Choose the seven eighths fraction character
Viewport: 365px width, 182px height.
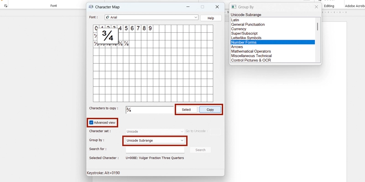(x=126, y=44)
